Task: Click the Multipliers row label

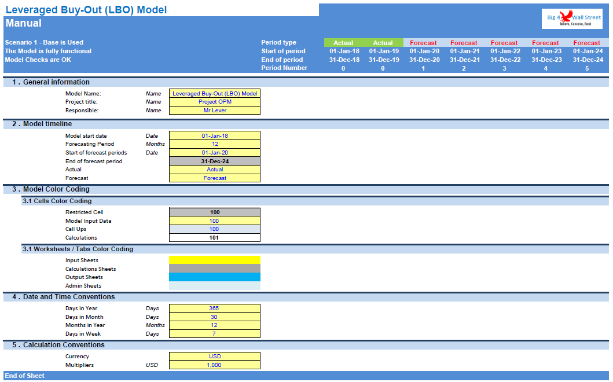Action: 79,365
